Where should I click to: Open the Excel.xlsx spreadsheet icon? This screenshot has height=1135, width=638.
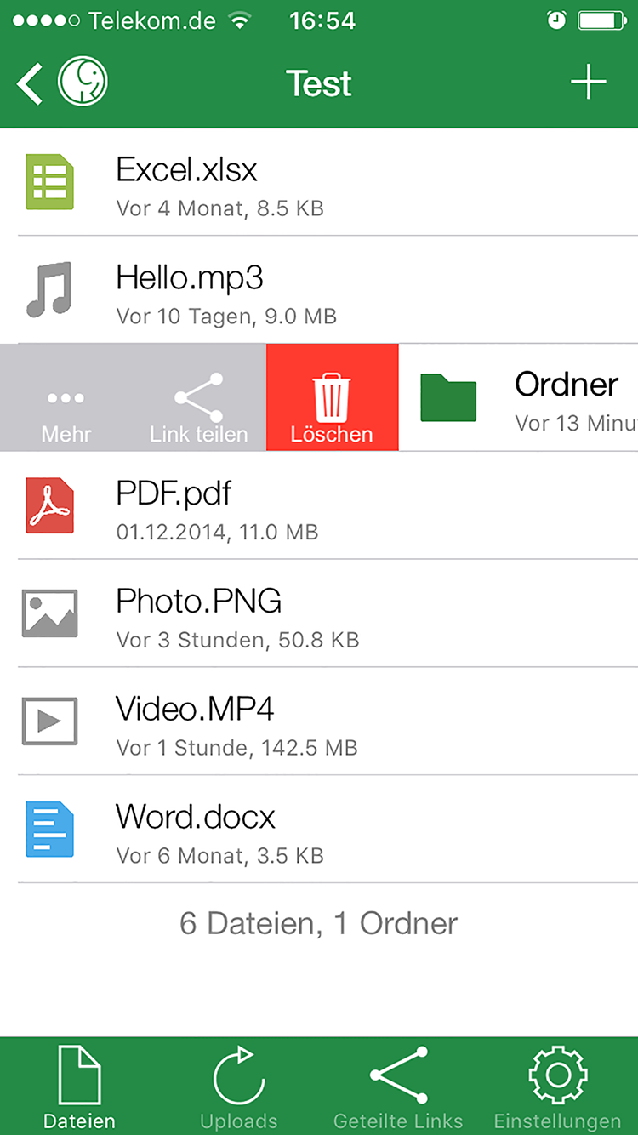click(x=49, y=182)
